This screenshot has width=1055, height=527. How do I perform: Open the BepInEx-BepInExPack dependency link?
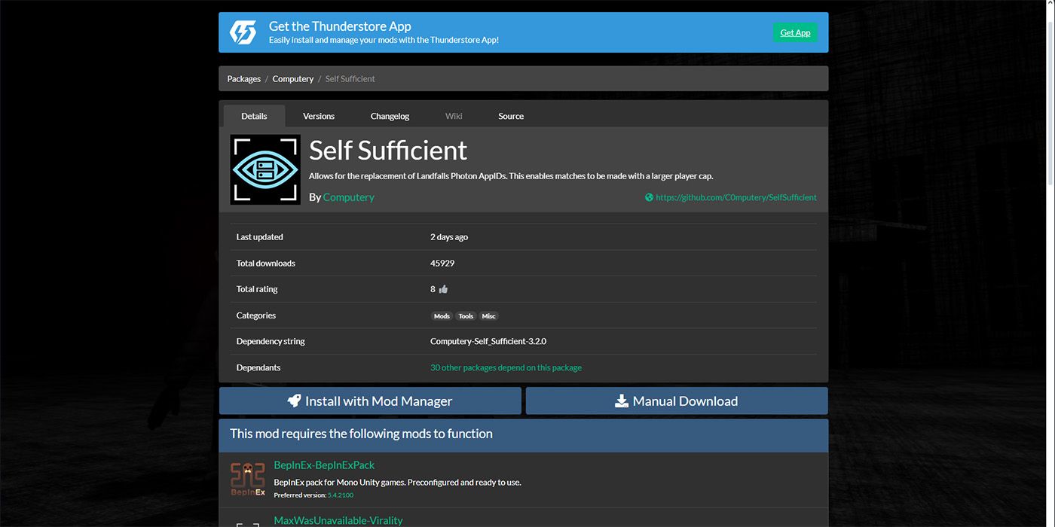tap(324, 465)
